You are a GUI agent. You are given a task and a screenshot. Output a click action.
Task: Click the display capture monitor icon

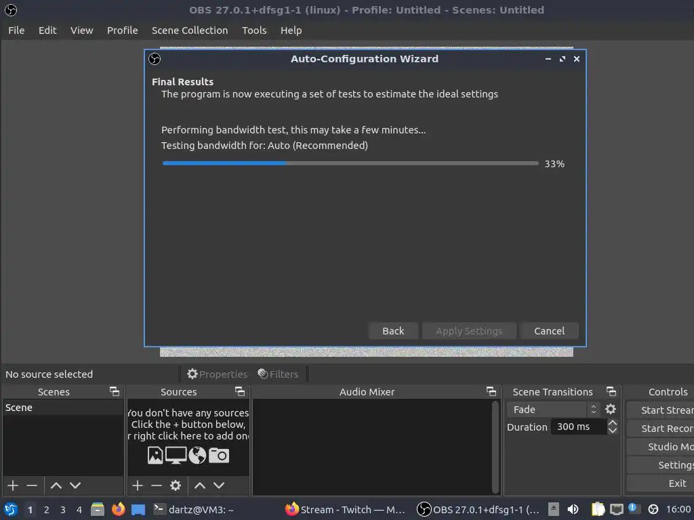[x=176, y=455]
